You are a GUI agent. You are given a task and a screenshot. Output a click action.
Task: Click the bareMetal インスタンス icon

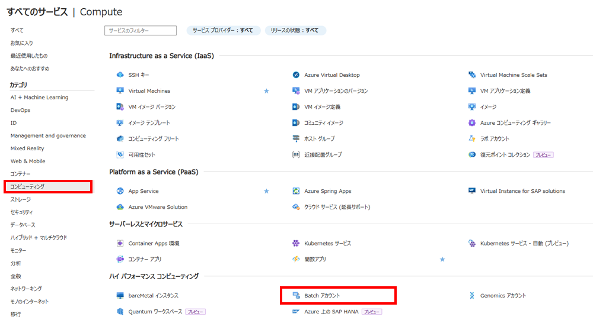(120, 296)
